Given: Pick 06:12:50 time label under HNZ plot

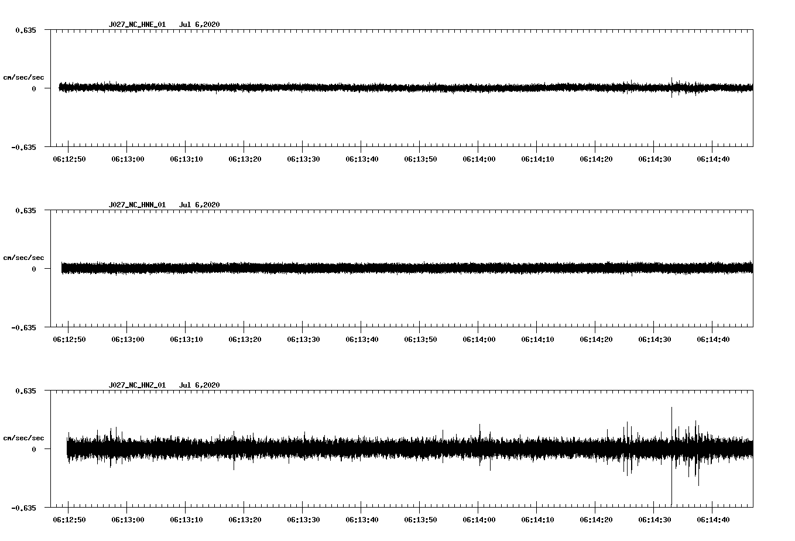Looking at the screenshot, I should point(69,520).
